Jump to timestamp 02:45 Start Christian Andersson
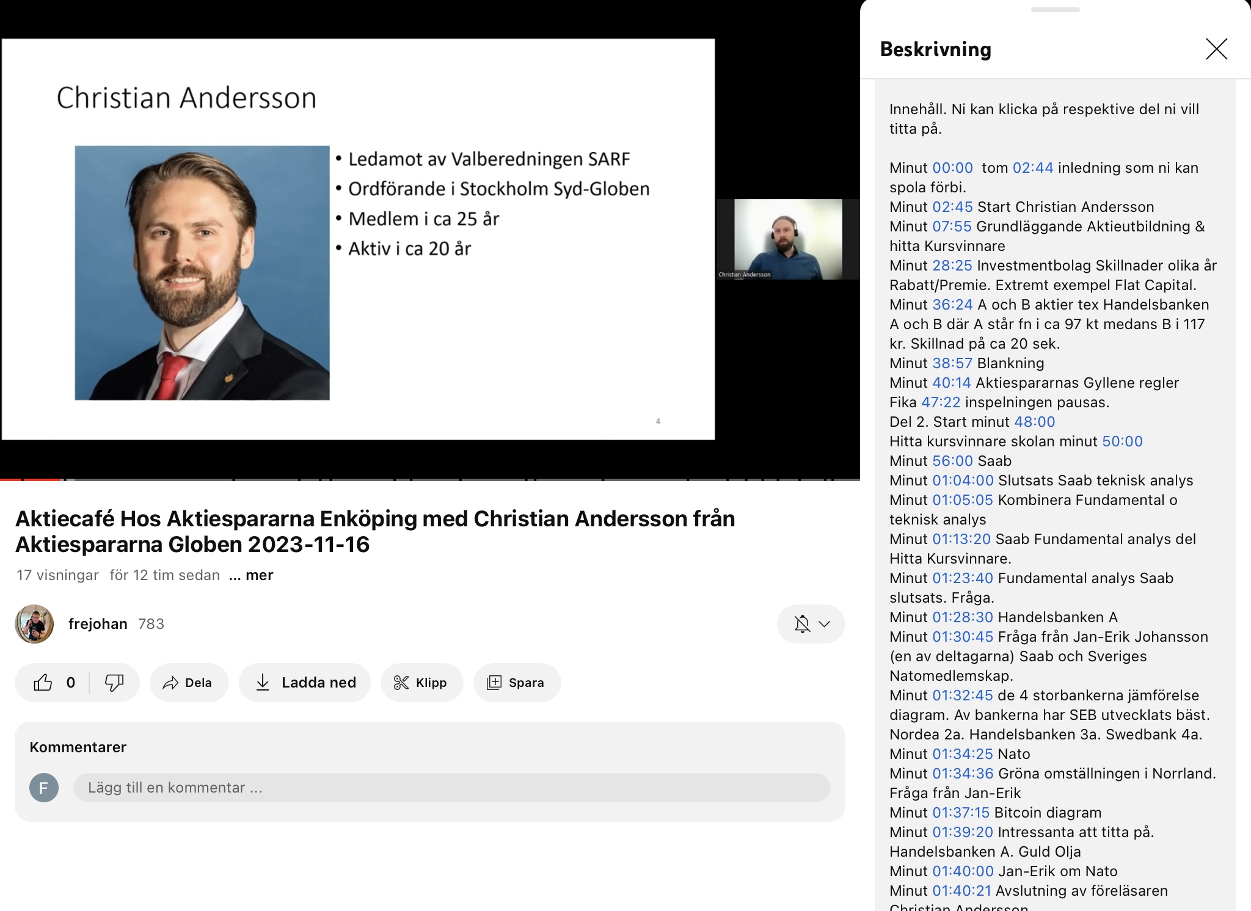The height and width of the screenshot is (911, 1251). click(952, 207)
